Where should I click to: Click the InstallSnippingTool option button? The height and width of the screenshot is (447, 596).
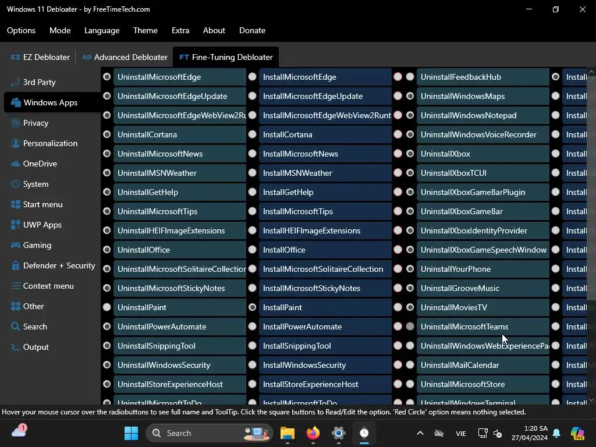point(325,346)
